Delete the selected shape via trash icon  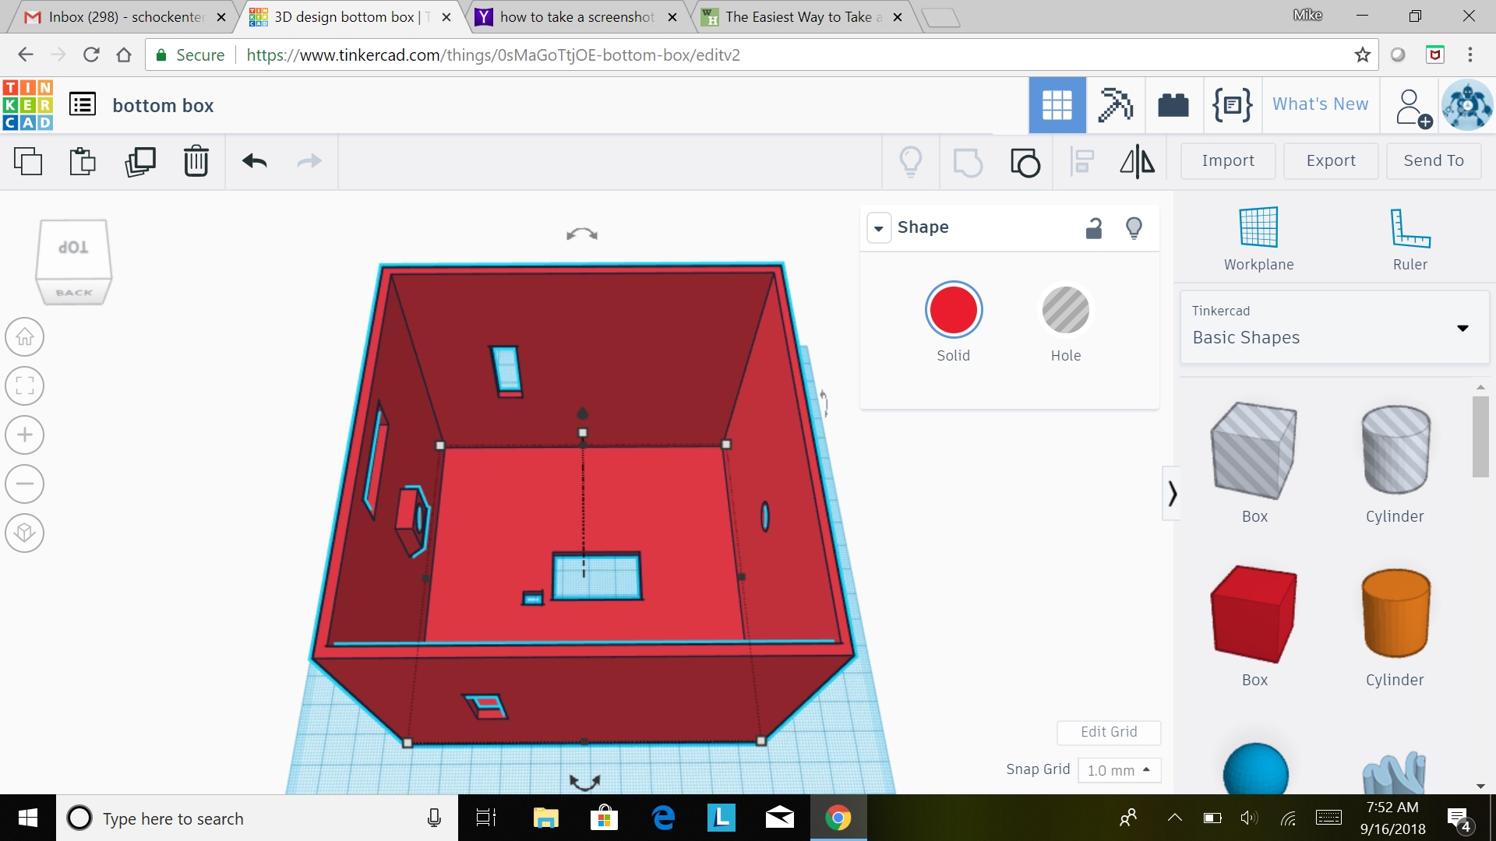pos(196,161)
